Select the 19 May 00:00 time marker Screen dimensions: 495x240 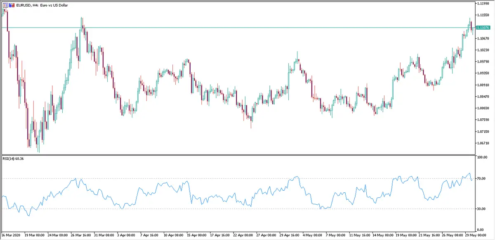click(405, 236)
